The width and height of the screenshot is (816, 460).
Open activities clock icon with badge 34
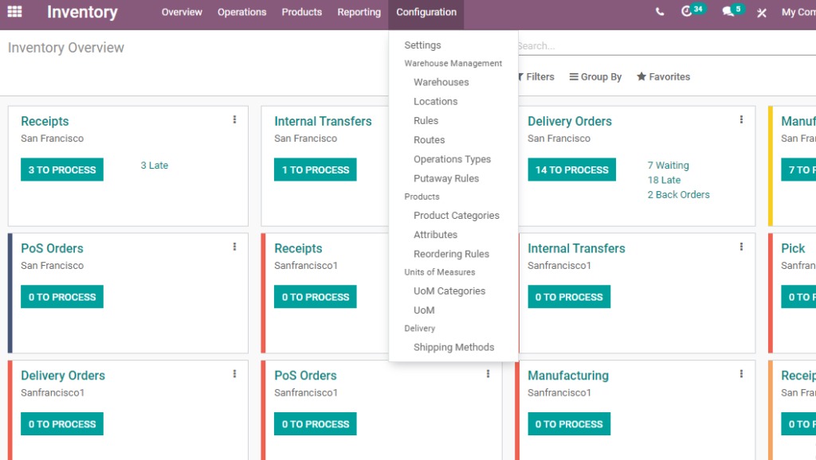tap(687, 12)
